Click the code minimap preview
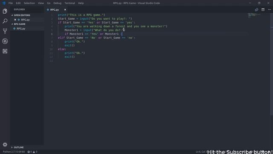Screen dimensions: 273x154 coord(254,15)
